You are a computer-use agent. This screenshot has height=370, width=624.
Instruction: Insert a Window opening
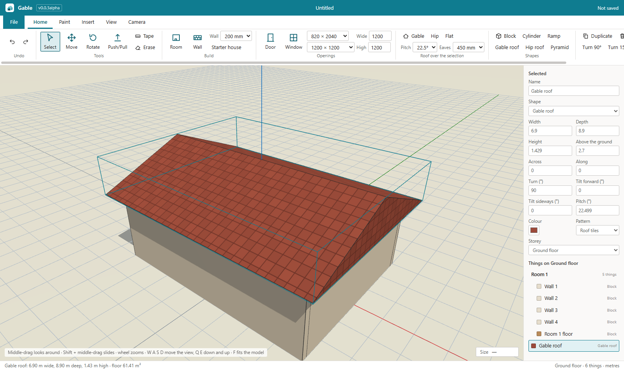pyautogui.click(x=294, y=42)
